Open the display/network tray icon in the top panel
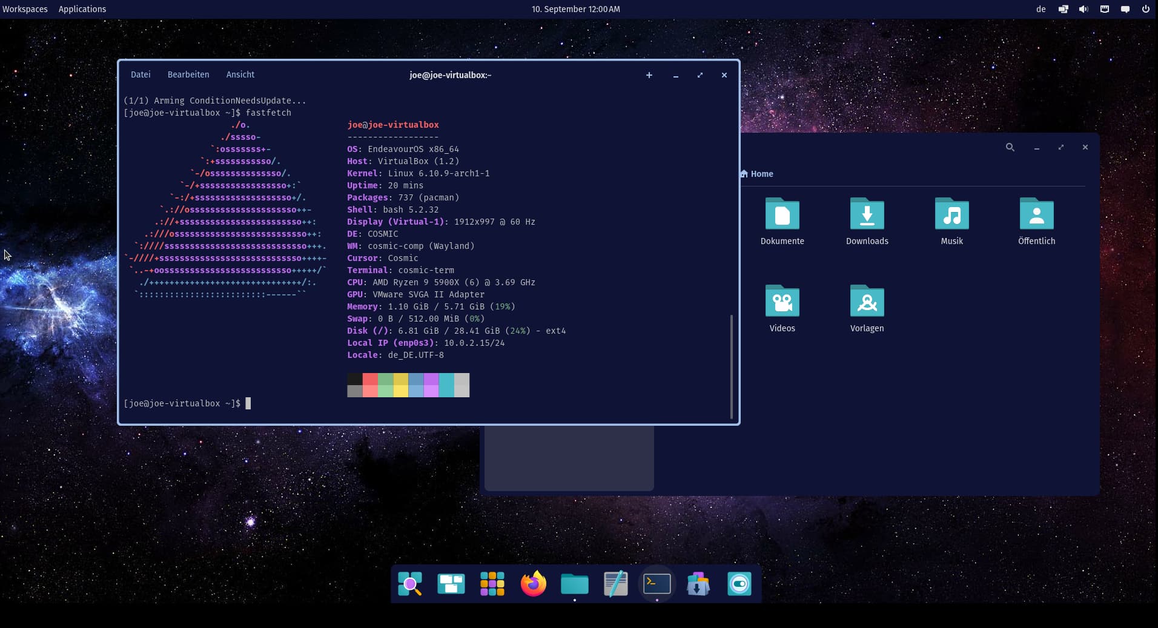The image size is (1158, 628). [1063, 9]
